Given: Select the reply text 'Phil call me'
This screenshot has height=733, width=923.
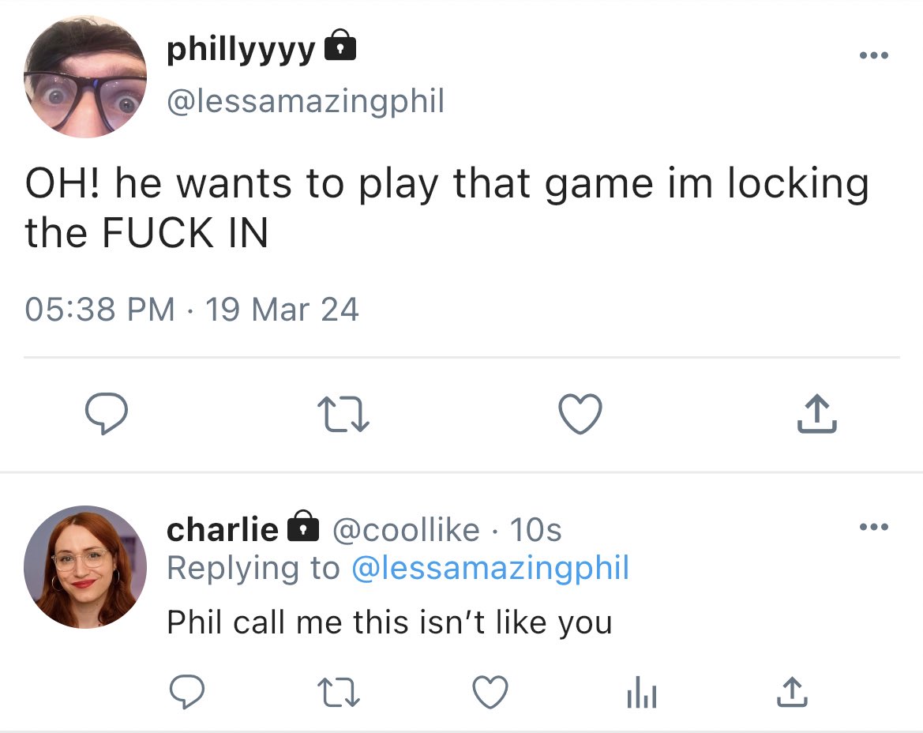Looking at the screenshot, I should tap(254, 622).
